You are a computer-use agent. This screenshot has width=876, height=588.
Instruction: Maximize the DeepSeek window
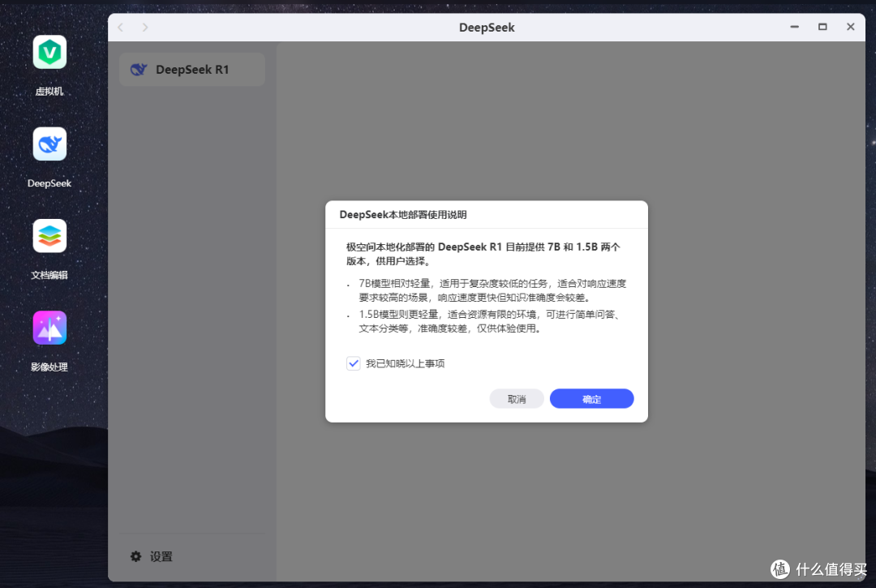tap(822, 27)
